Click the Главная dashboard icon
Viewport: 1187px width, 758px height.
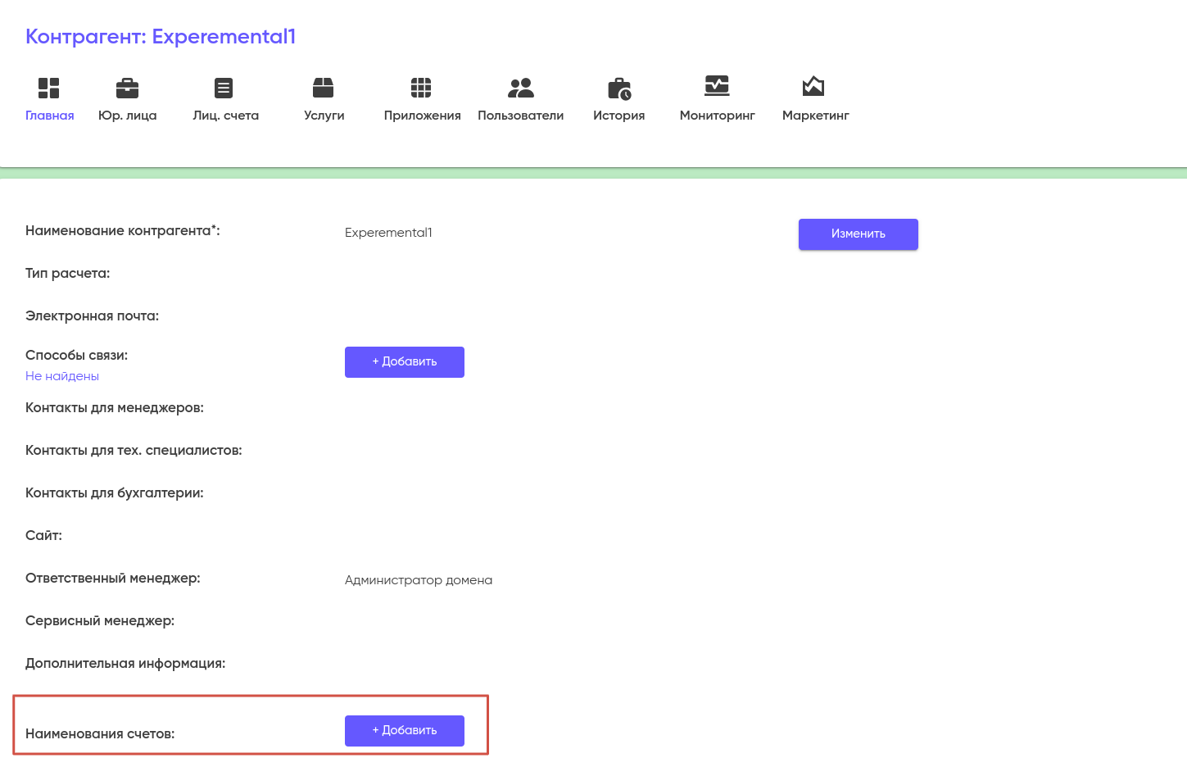coord(49,88)
